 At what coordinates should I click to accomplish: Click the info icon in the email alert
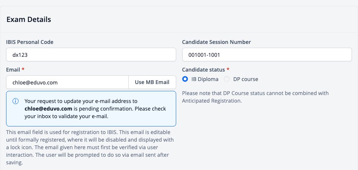click(16, 101)
